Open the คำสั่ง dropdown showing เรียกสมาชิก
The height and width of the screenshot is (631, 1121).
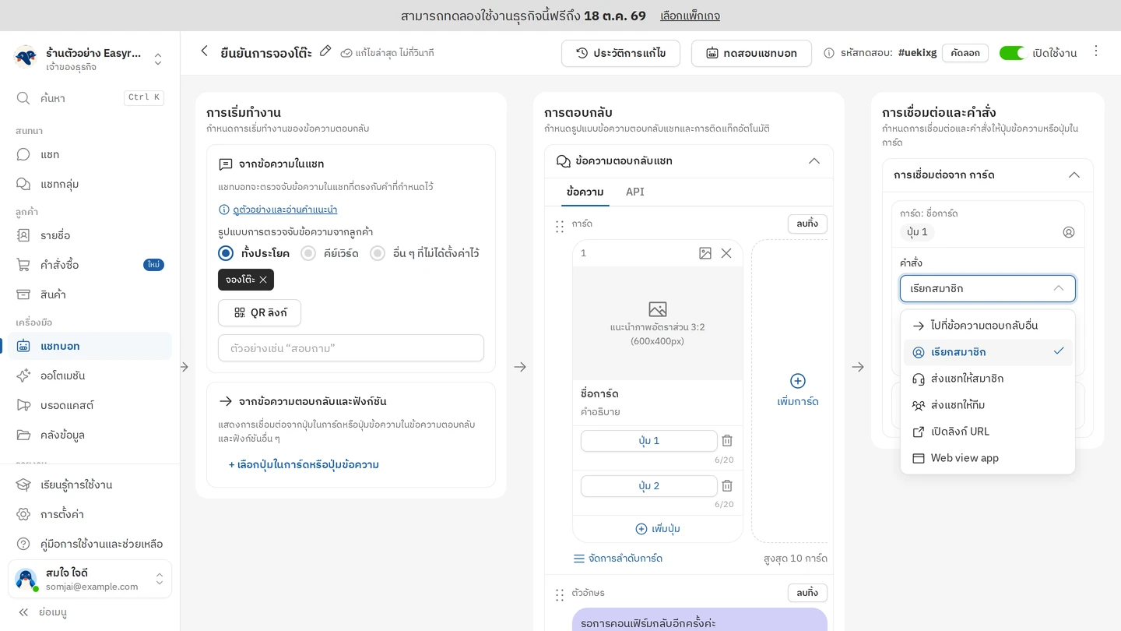pos(988,288)
